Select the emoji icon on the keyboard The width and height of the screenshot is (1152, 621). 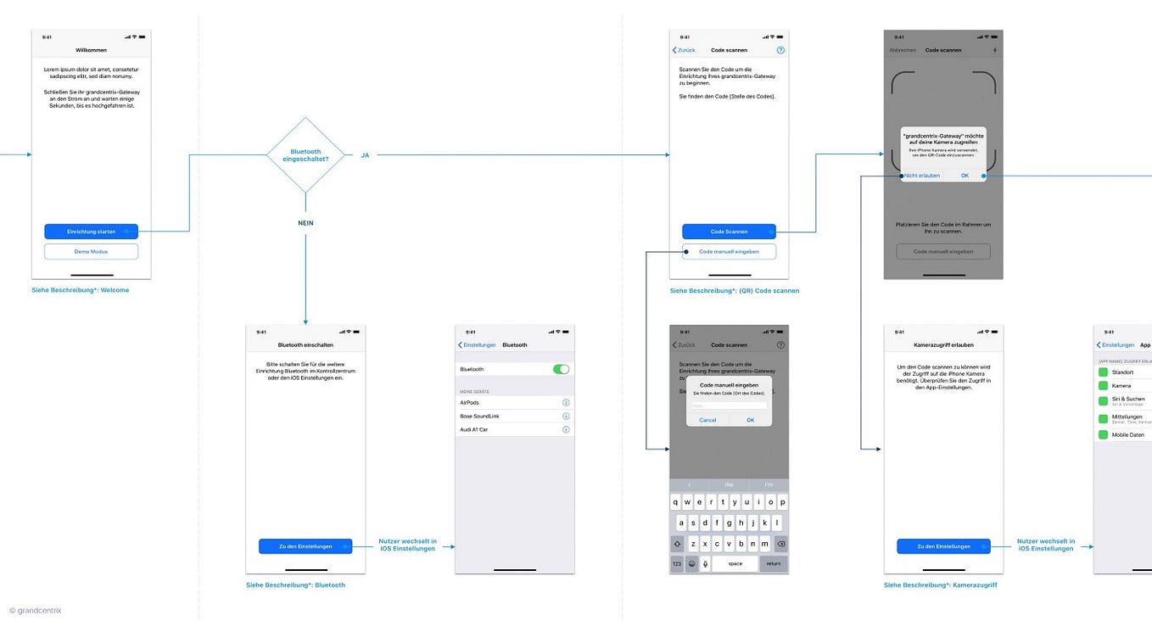pyautogui.click(x=691, y=562)
